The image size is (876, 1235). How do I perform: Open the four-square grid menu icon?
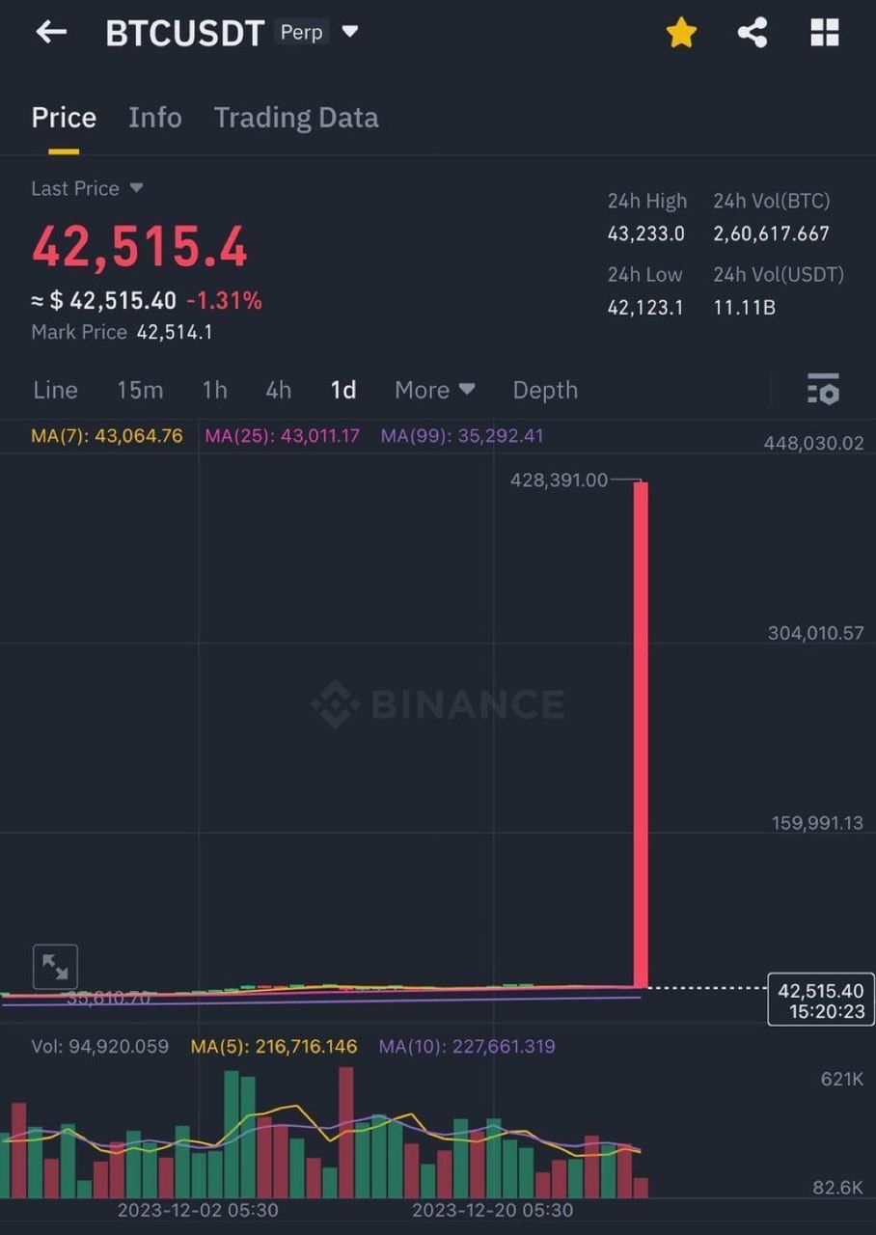(x=824, y=33)
